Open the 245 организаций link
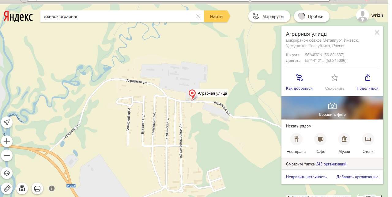The width and height of the screenshot is (392, 197). coord(331,164)
